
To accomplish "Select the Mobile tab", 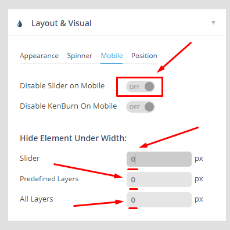I will point(112,56).
